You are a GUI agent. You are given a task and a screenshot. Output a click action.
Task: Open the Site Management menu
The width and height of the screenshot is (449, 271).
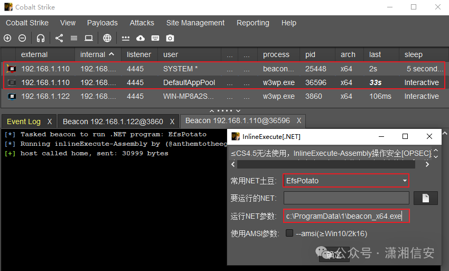[x=195, y=23]
